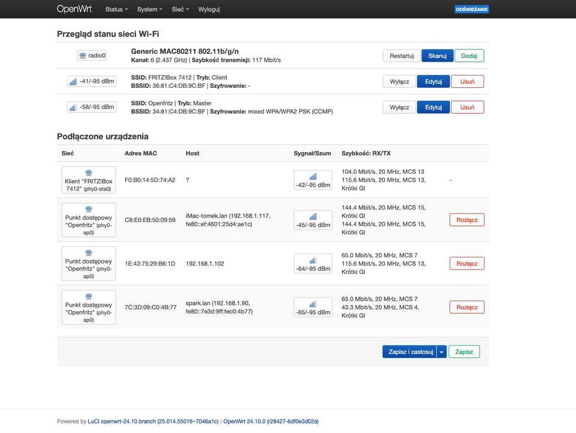Click the network icon above Klient "FRITZ!Box 7412"

pos(88,173)
